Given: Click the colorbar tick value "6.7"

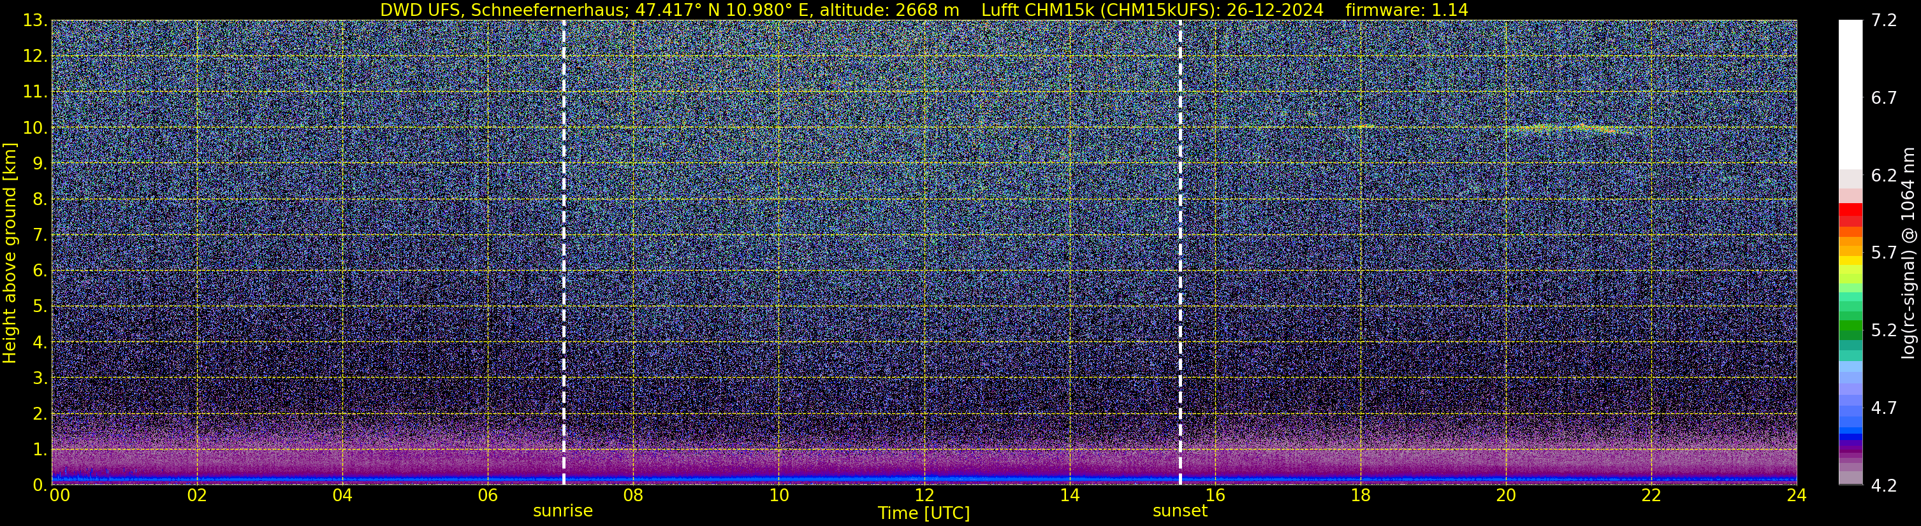Looking at the screenshot, I should (1884, 98).
